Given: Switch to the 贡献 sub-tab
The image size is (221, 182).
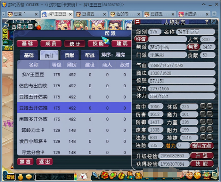Looking at the screenshot, I should tap(69, 55).
